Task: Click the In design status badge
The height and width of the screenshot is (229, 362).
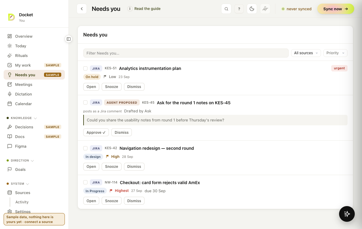Action: coord(93,157)
